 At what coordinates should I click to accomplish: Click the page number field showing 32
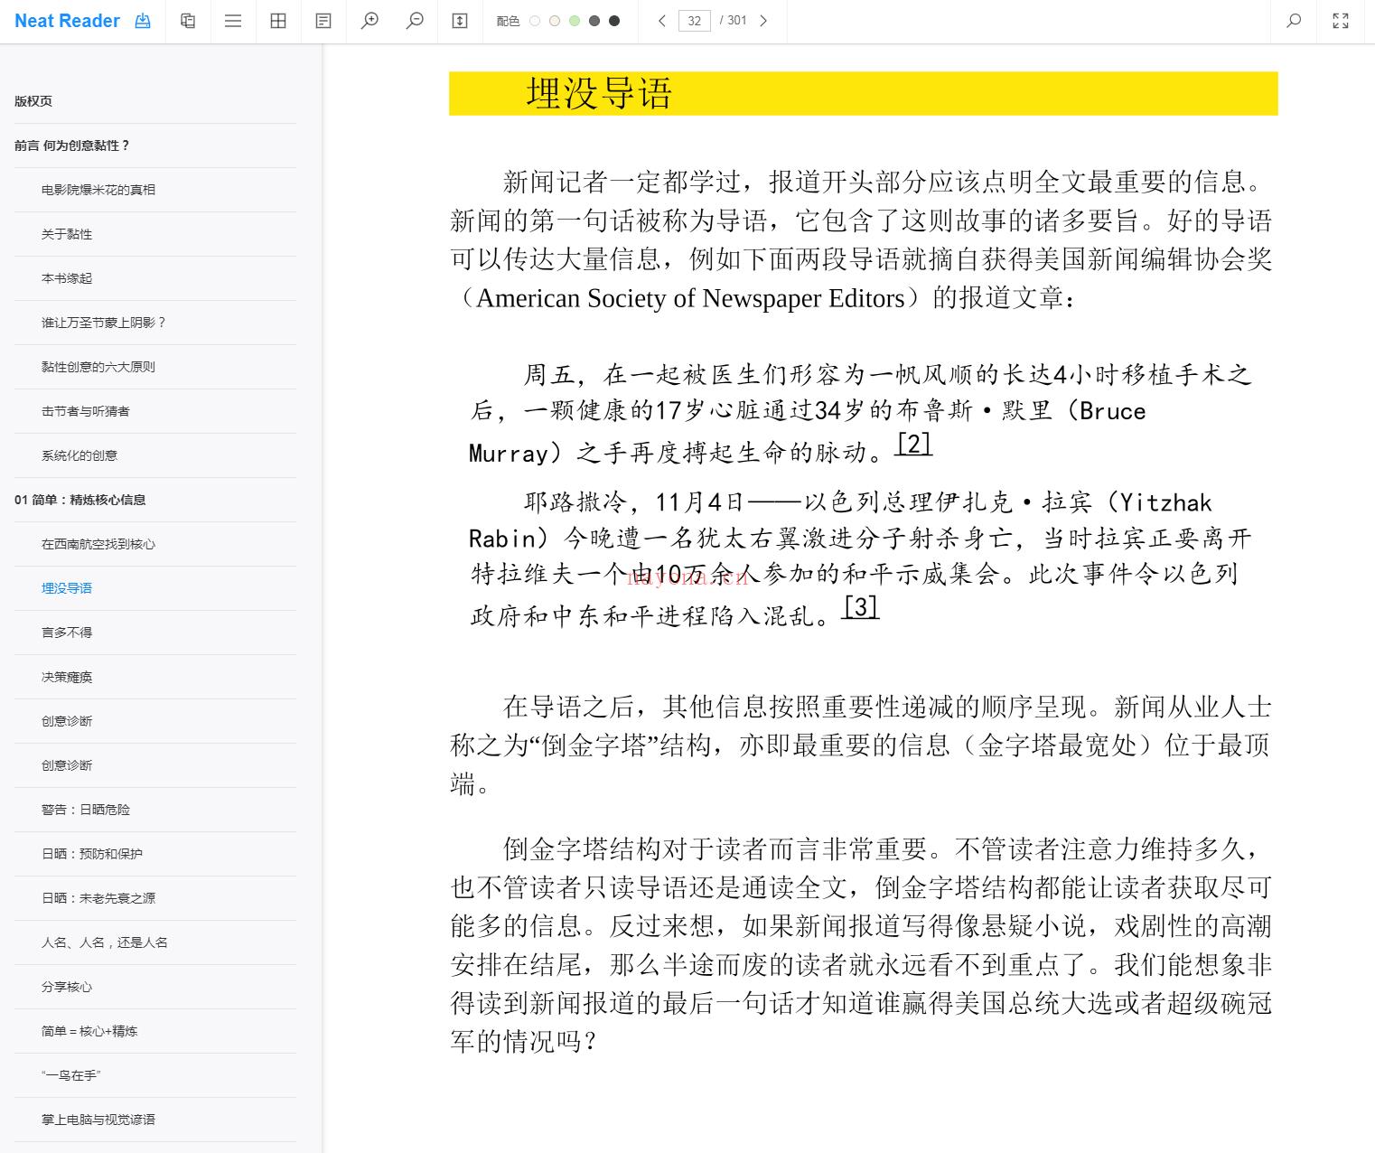coord(694,21)
